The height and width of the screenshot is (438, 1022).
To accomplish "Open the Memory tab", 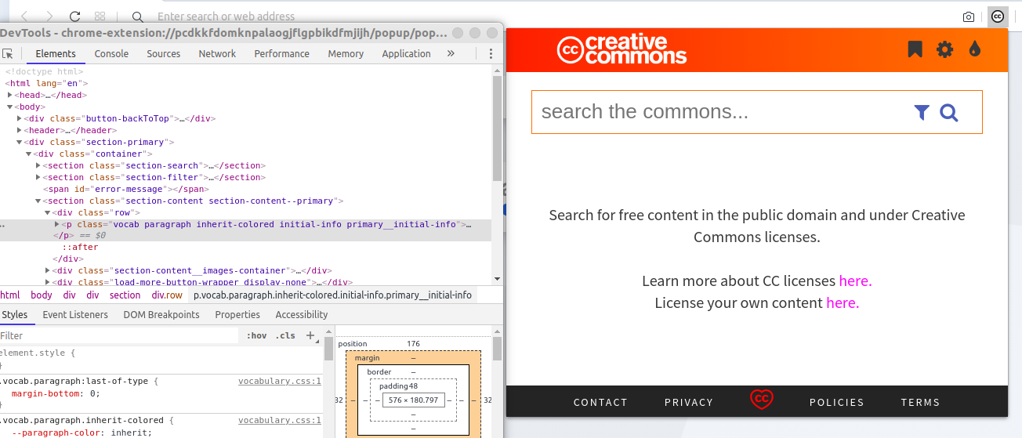I will (346, 53).
